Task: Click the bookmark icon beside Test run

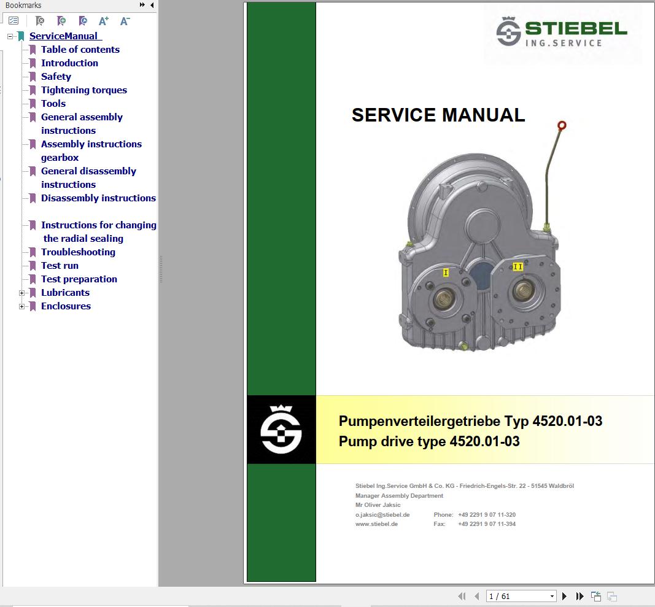Action: 33,266
